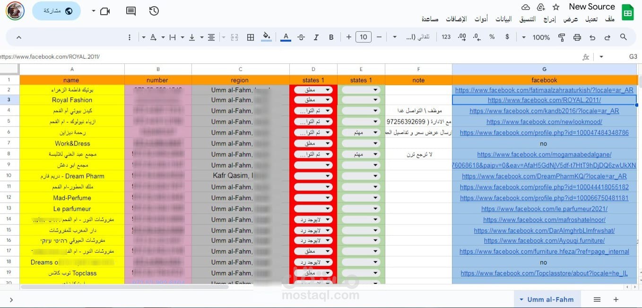Toggle strikethrough formatting
The height and width of the screenshot is (308, 642).
tap(301, 37)
